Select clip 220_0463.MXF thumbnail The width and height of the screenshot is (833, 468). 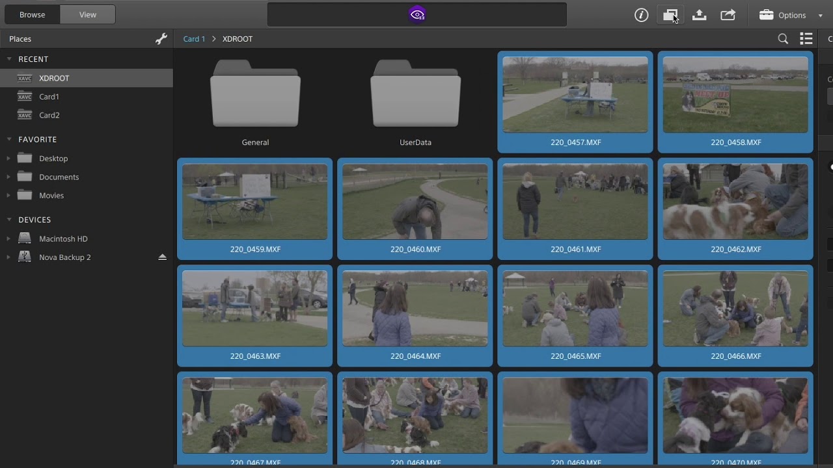[255, 309]
